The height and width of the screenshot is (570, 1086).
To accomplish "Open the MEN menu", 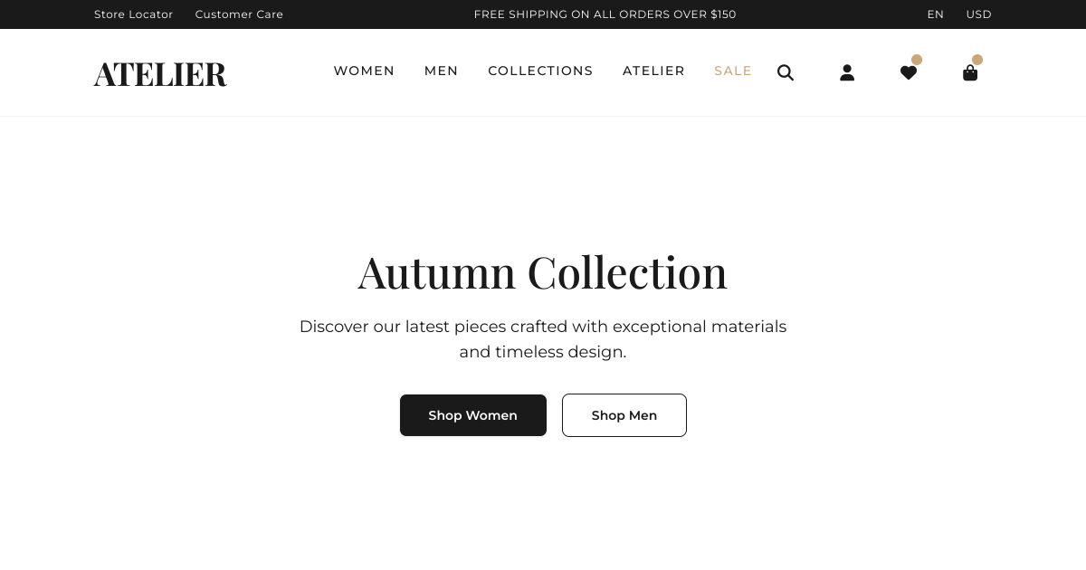I will [442, 71].
